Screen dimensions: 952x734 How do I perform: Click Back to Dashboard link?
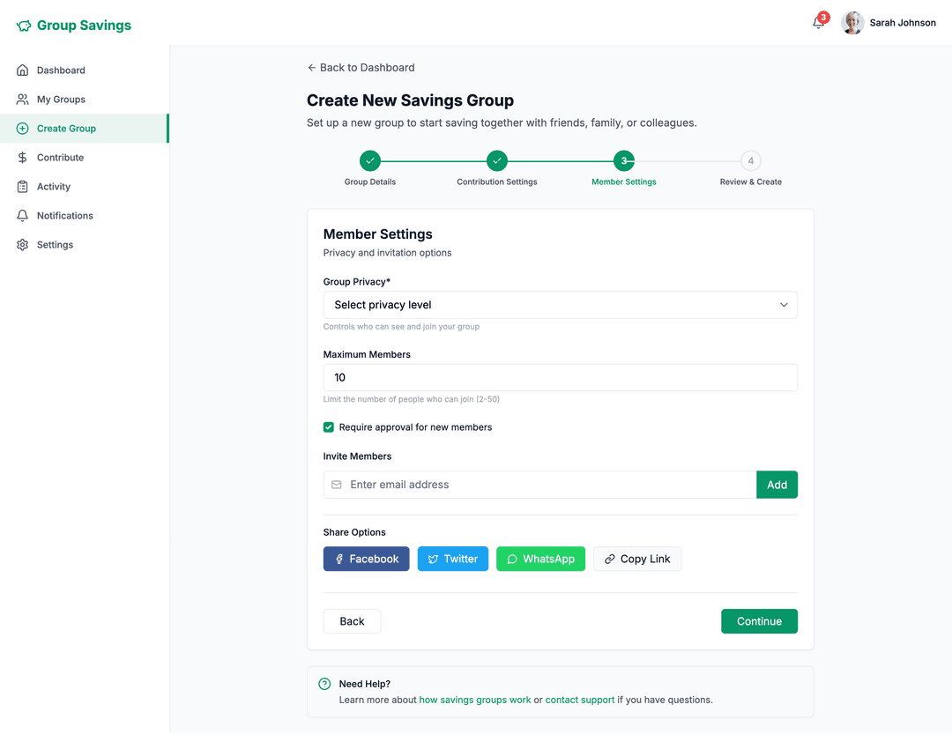pyautogui.click(x=361, y=68)
